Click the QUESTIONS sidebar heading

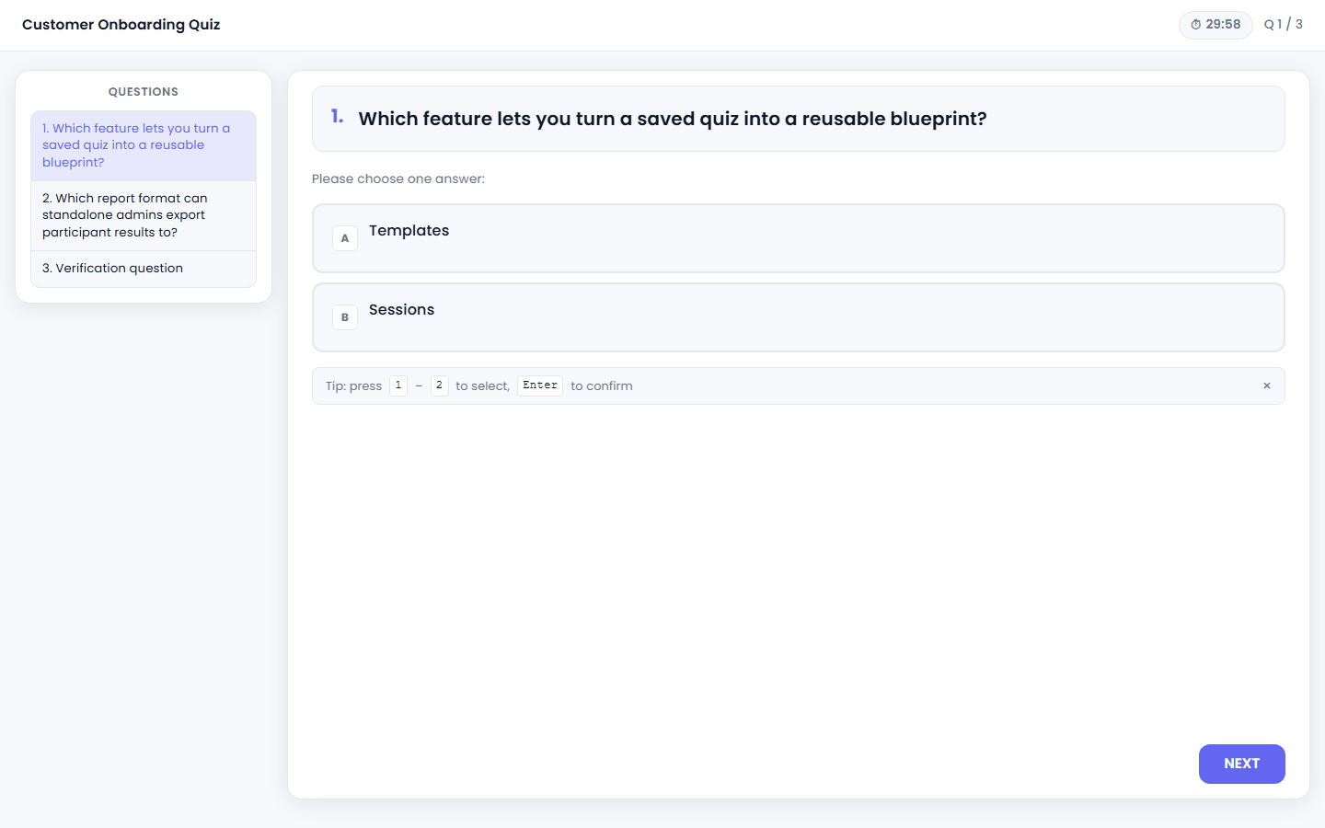pos(144,92)
